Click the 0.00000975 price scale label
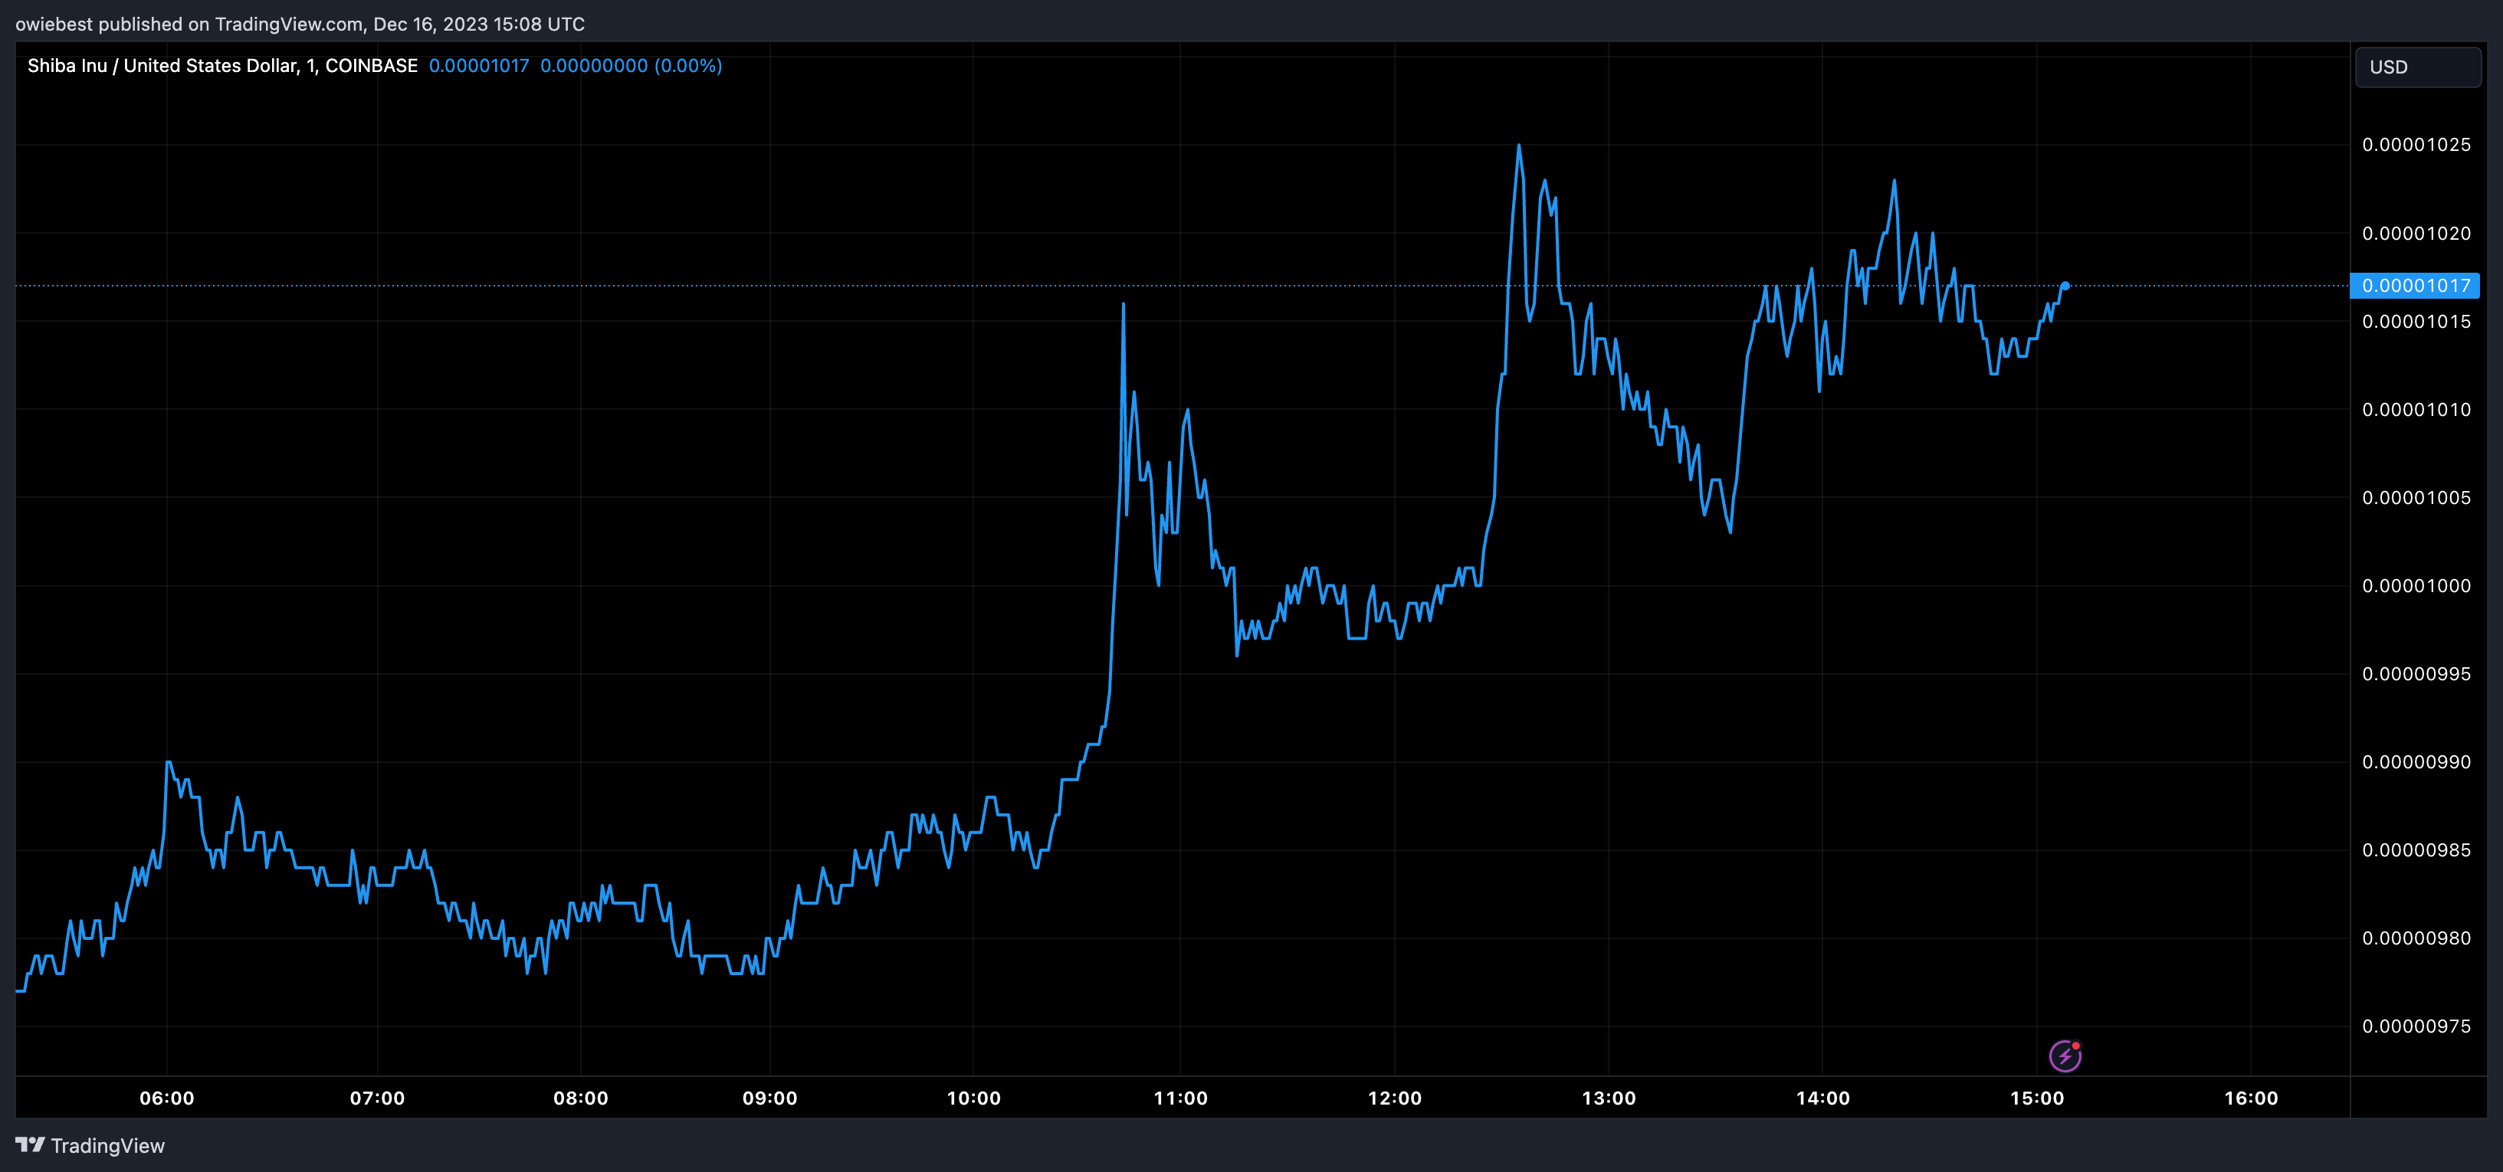The height and width of the screenshot is (1172, 2503). (x=2416, y=1026)
